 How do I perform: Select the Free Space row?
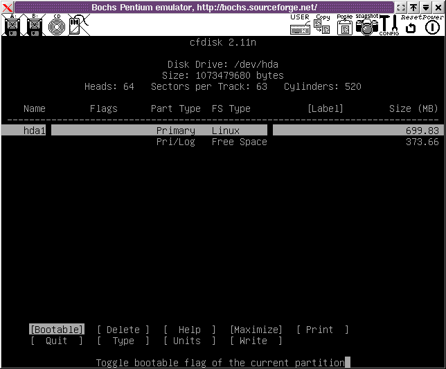[222, 142]
